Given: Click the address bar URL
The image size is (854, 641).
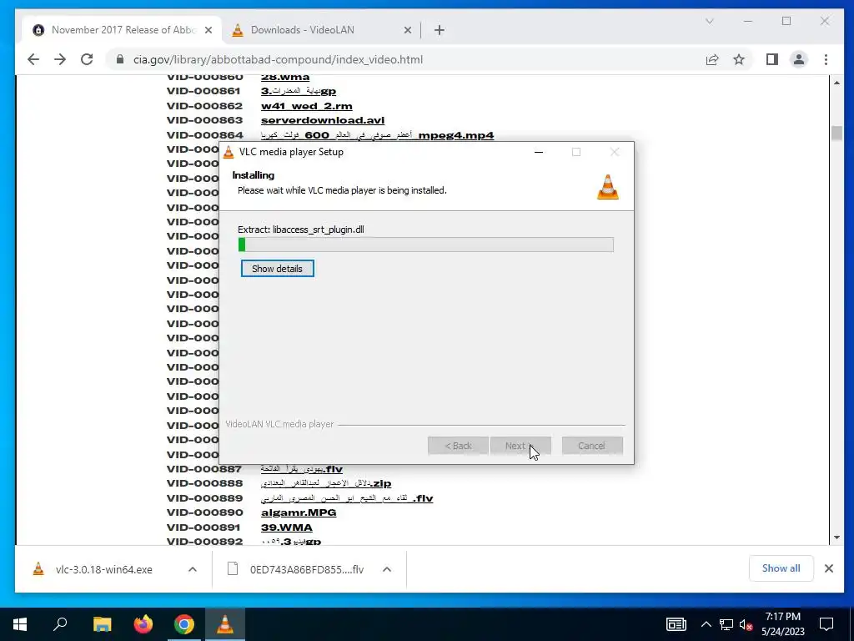Looking at the screenshot, I should (278, 59).
